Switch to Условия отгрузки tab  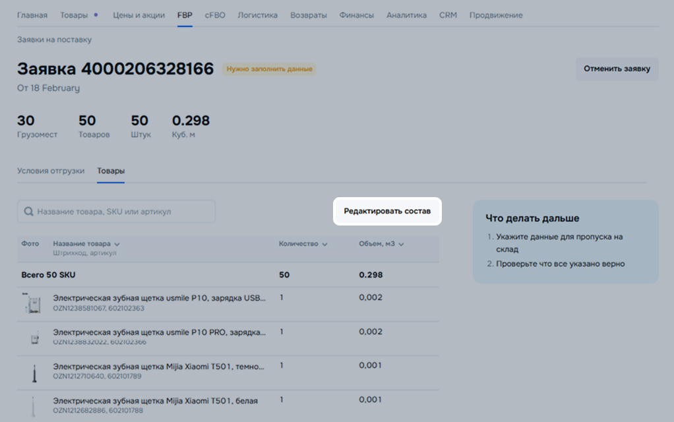[x=51, y=171]
